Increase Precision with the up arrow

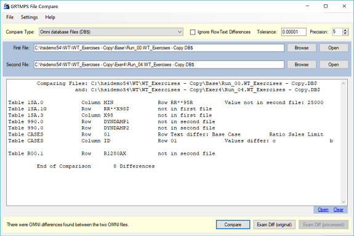345,30
